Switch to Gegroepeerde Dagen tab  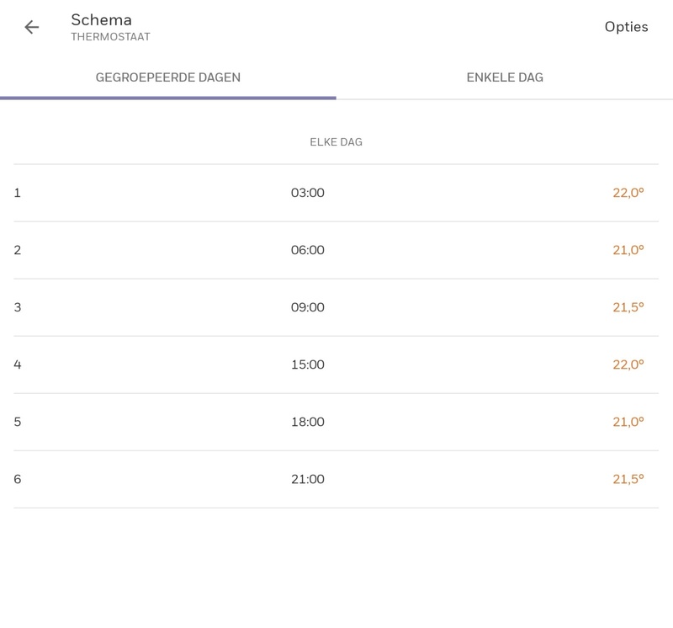[168, 77]
